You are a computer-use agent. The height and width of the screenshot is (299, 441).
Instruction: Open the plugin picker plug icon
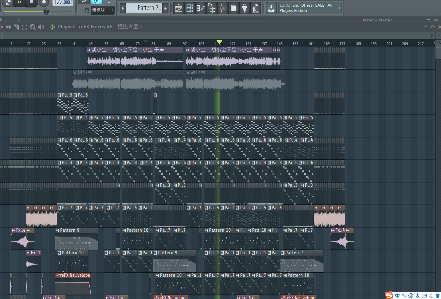[244, 8]
